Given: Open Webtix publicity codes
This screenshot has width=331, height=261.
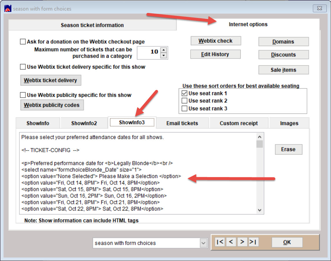Looking at the screenshot, I should (52, 105).
